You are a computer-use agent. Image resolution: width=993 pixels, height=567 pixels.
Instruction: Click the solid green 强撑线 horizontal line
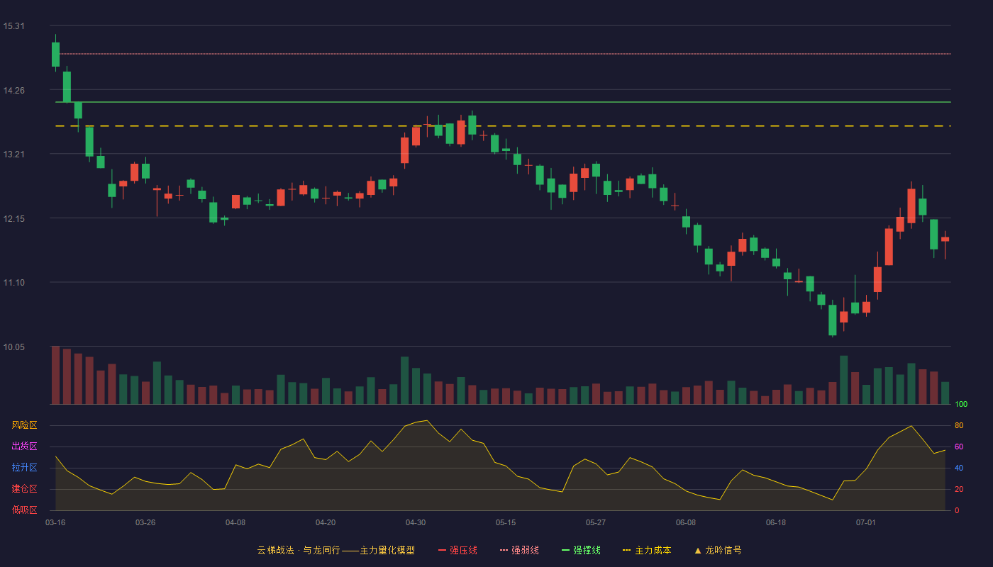[x=504, y=102]
